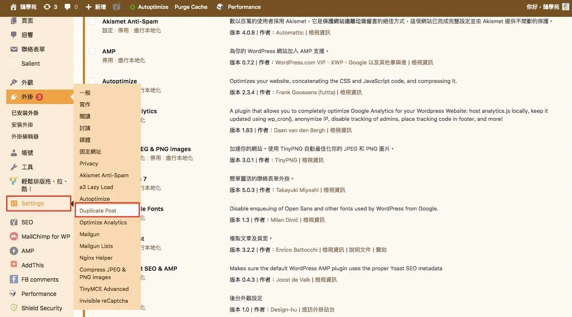Click the MailChimp for WP icon in sidebar

coord(14,237)
